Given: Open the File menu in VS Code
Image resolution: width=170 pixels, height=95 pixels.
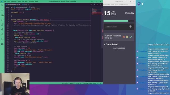Looking at the screenshot, I should tap(5, 1).
